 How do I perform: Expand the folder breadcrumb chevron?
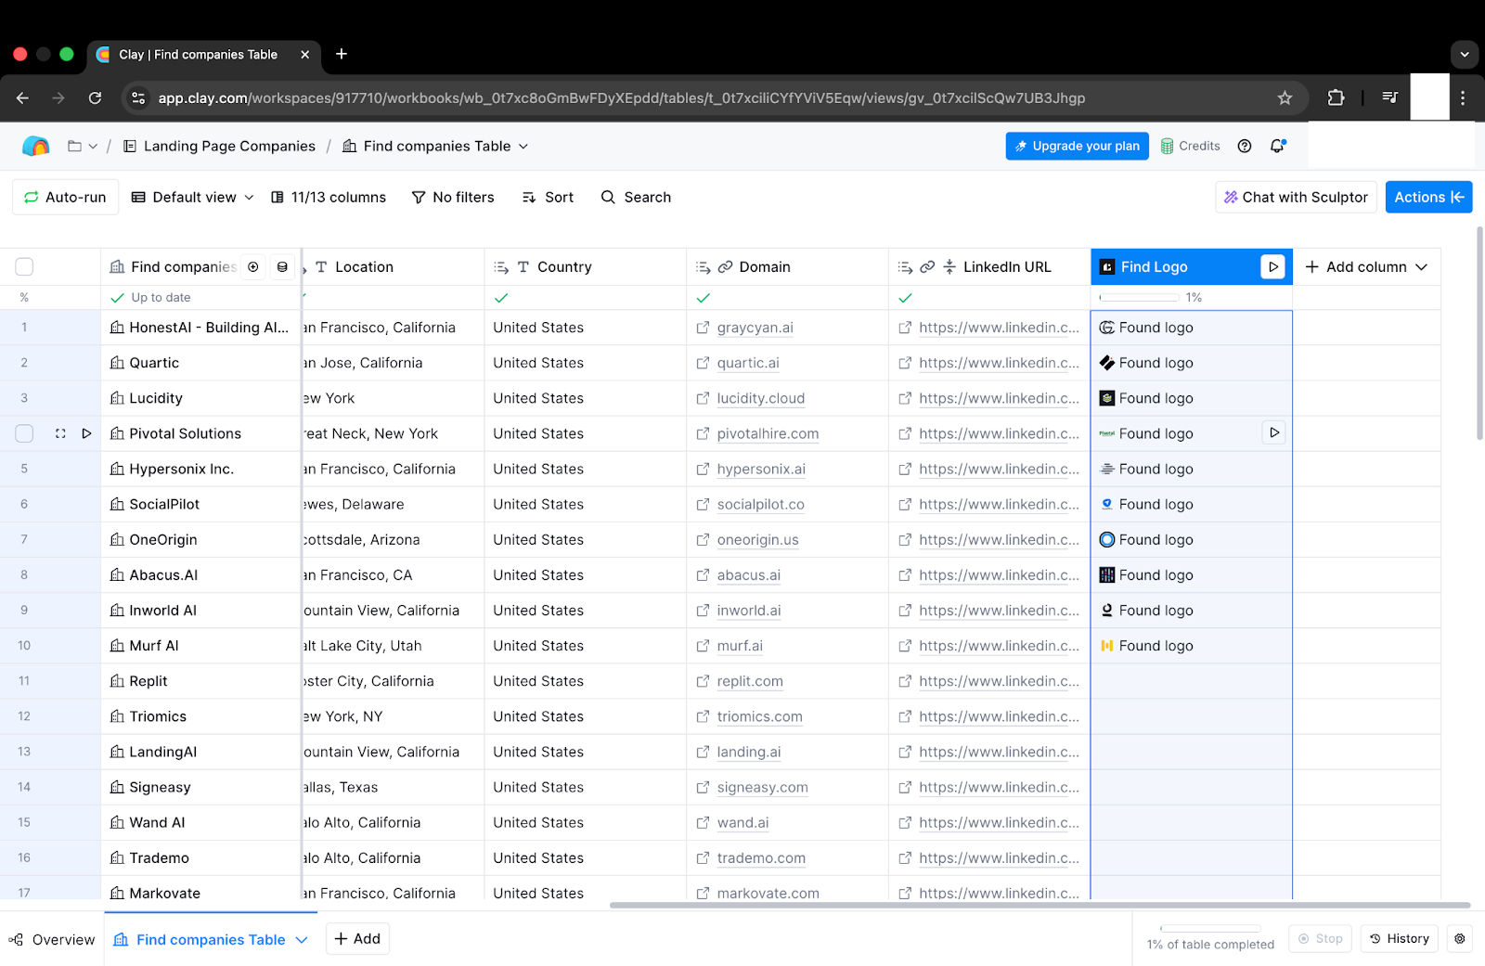point(93,146)
